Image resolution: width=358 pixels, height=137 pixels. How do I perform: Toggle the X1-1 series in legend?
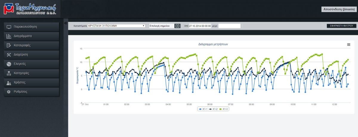(203, 109)
